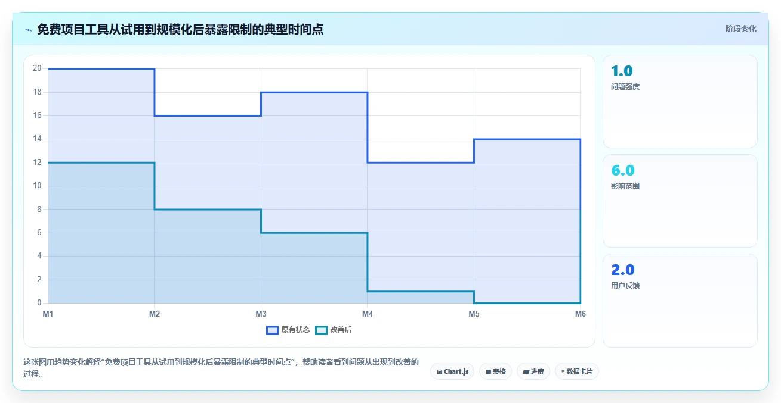Click the Chart.js tag
The height and width of the screenshot is (403, 781).
coord(452,371)
